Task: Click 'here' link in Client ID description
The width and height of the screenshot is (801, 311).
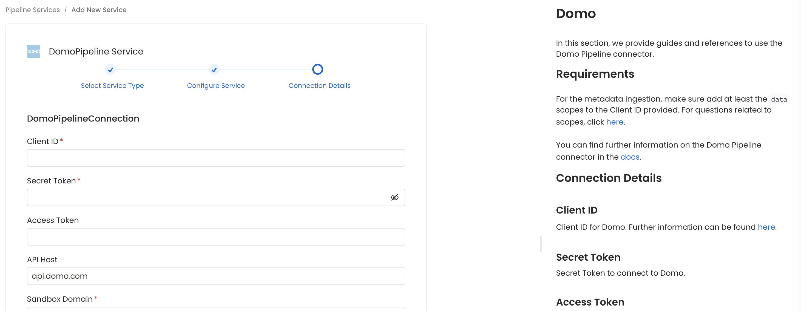Action: pyautogui.click(x=766, y=227)
